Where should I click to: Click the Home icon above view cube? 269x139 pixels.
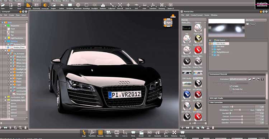(x=173, y=16)
